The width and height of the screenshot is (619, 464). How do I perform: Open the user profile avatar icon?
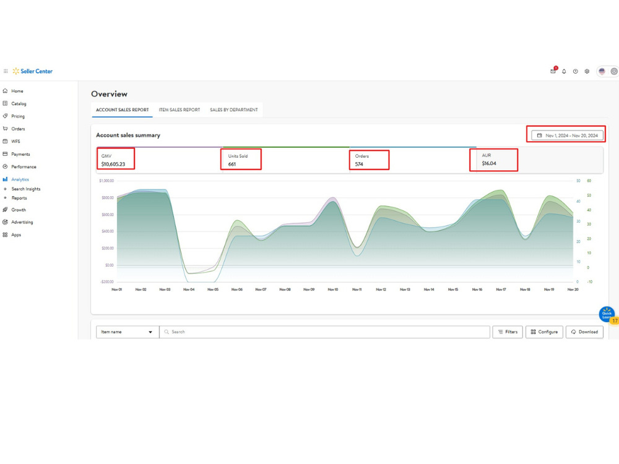coord(614,71)
